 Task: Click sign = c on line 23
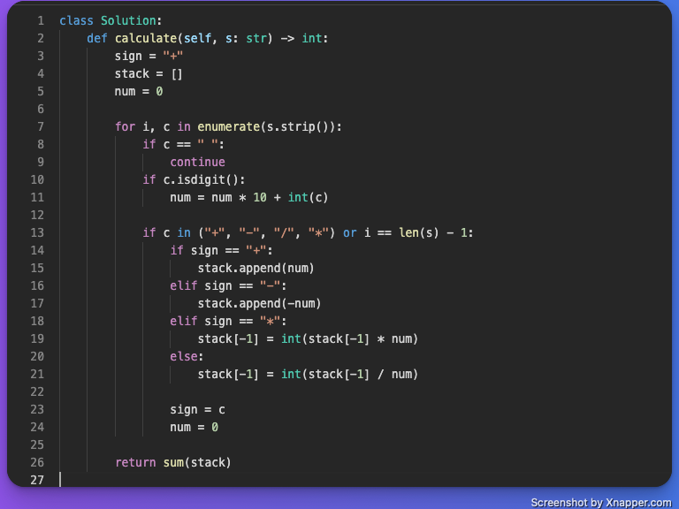click(x=197, y=409)
